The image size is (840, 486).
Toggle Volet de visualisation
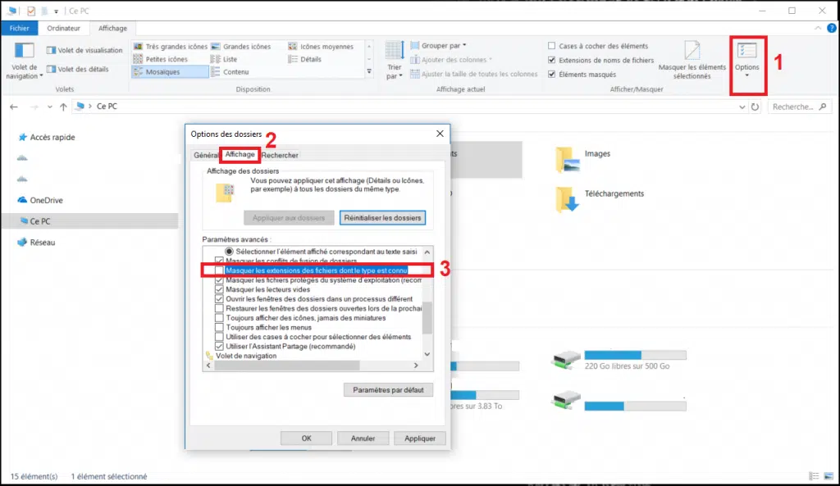84,50
